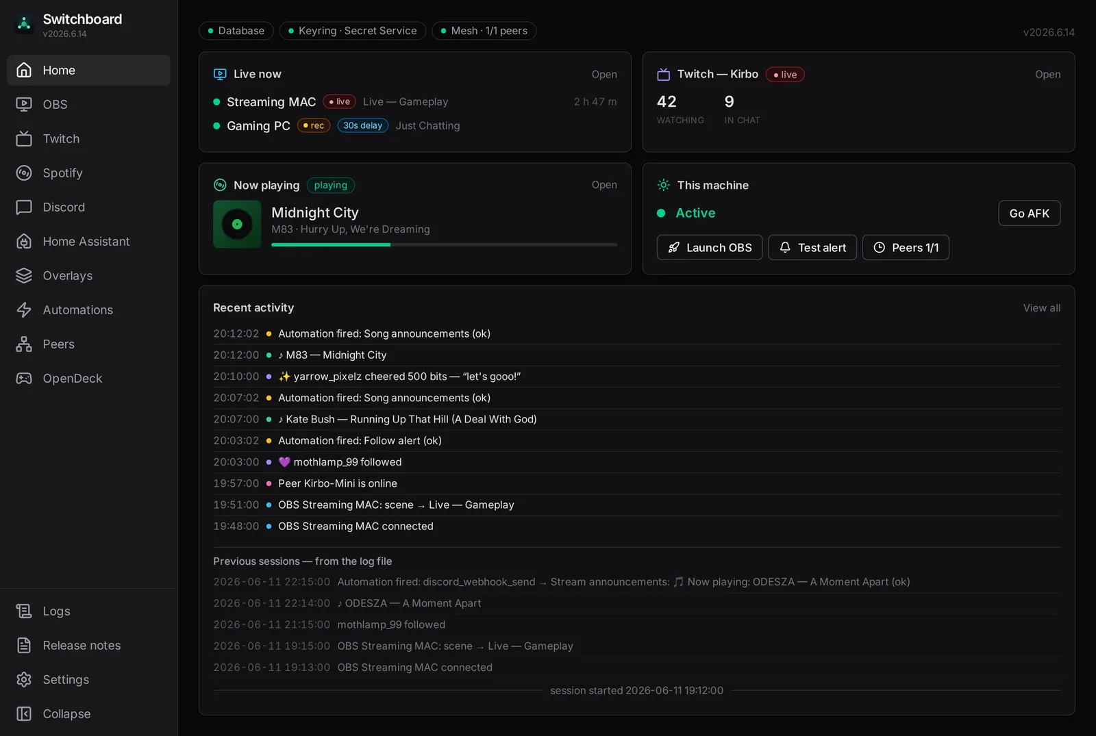Click View all in Recent activity
Image resolution: width=1096 pixels, height=736 pixels.
click(x=1042, y=308)
